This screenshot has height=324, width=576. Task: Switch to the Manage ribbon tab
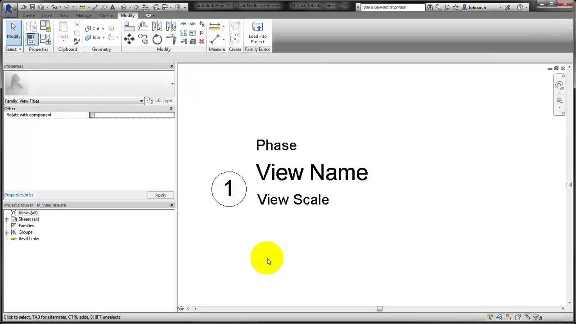84,15
